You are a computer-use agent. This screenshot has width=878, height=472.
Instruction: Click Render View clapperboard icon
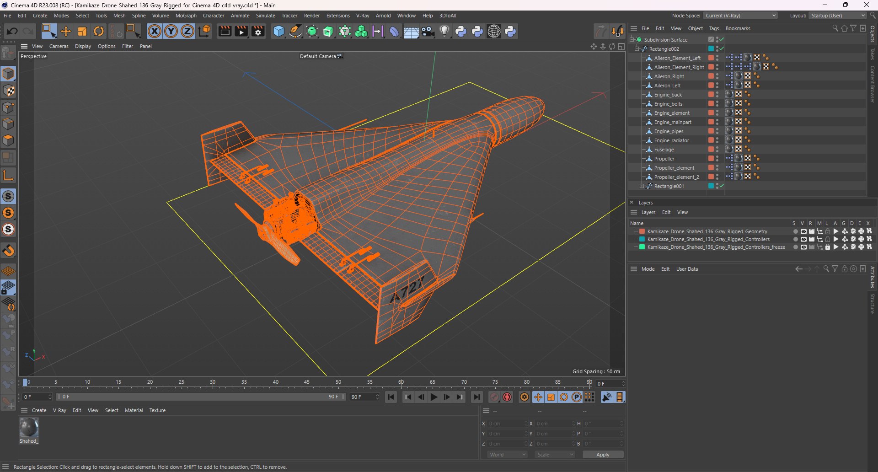(225, 31)
